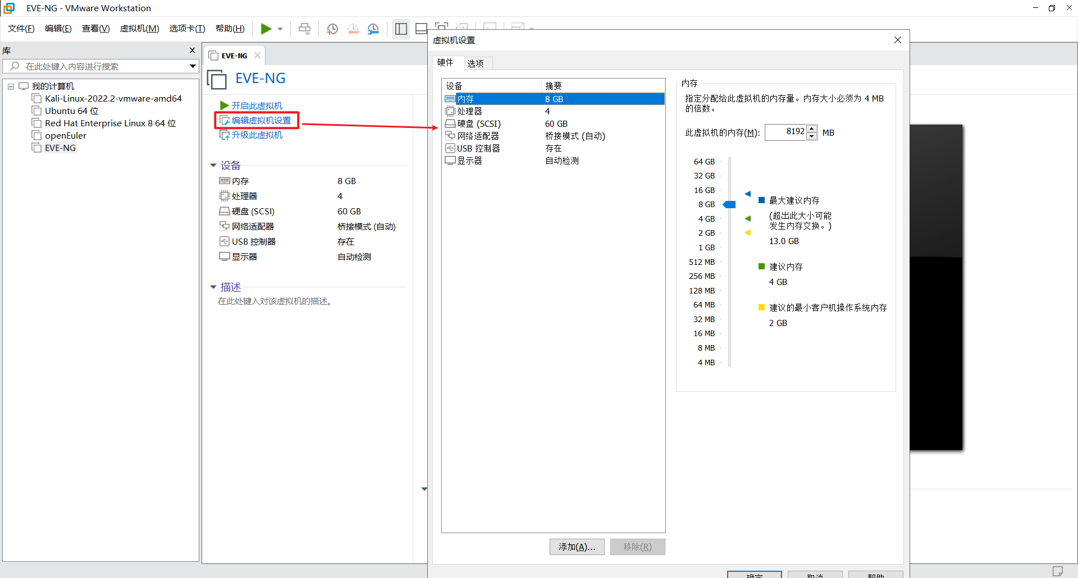Select 内存 device in settings list

coord(554,99)
